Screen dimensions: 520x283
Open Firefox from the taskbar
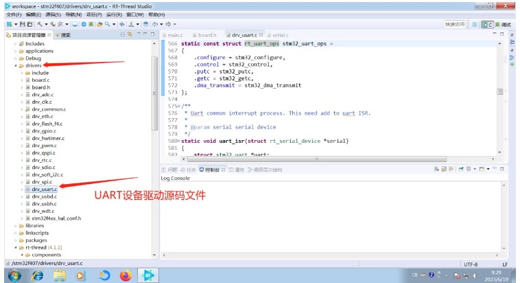click(x=126, y=275)
